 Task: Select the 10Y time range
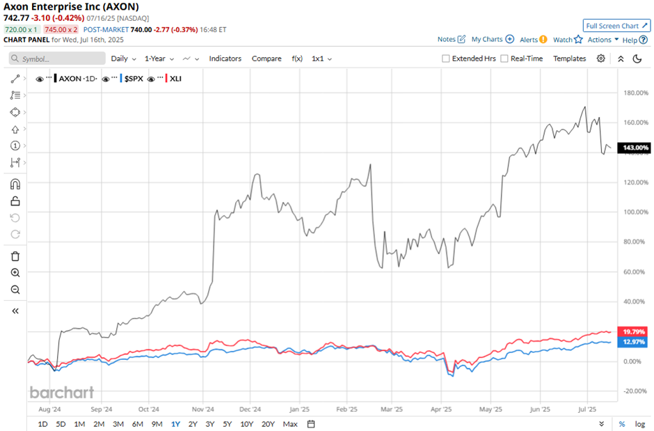[x=246, y=424]
